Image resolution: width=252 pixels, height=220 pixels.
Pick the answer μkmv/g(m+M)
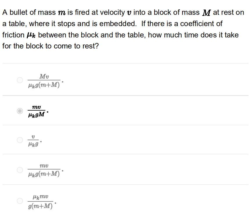pyautogui.click(x=20, y=201)
